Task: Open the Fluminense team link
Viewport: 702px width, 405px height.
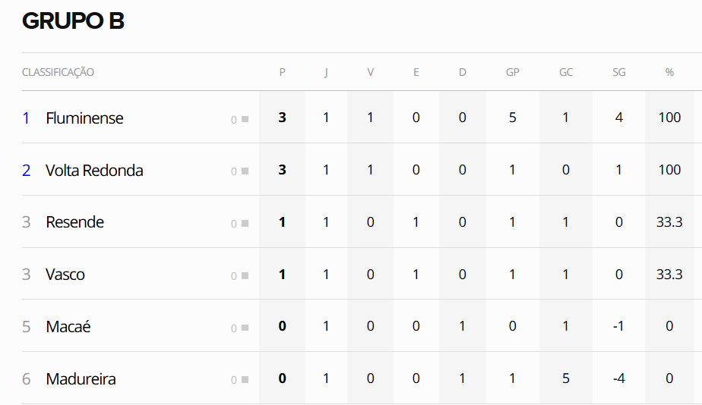Action: (84, 118)
